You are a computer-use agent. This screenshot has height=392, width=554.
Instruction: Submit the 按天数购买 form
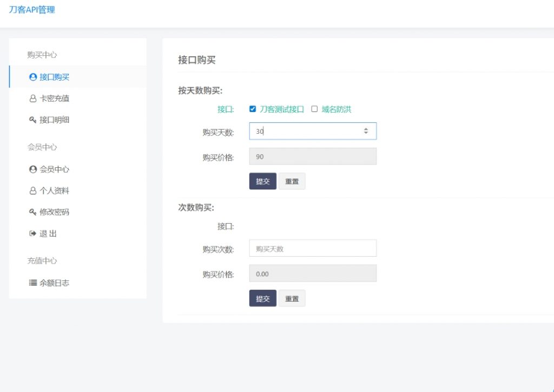pyautogui.click(x=262, y=181)
